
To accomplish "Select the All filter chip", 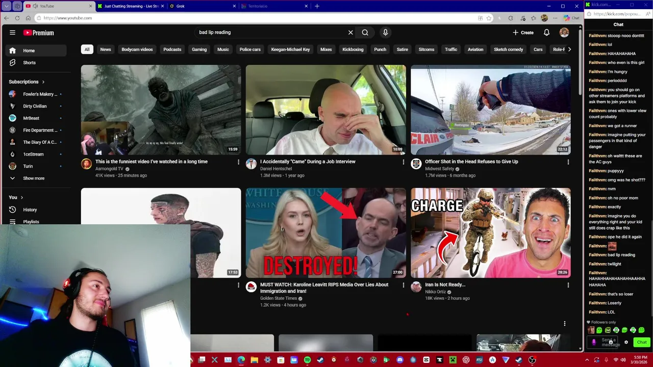I will pyautogui.click(x=87, y=49).
